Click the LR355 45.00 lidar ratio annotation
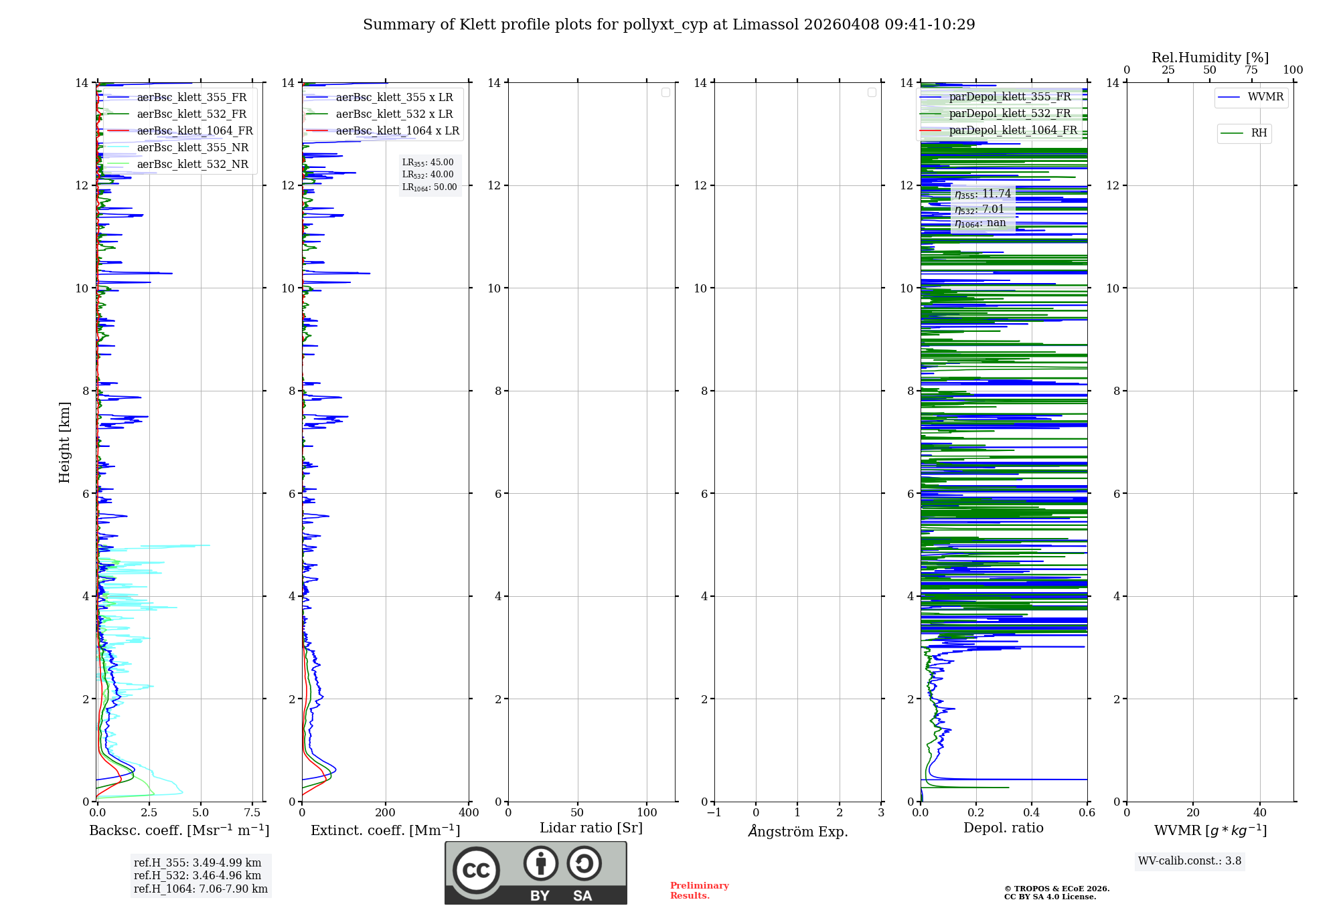The image size is (1339, 910). click(428, 163)
